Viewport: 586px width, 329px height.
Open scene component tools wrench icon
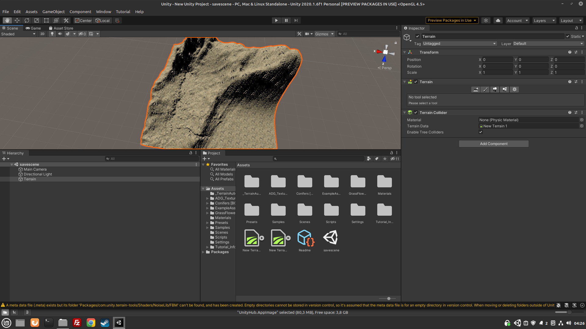tap(299, 34)
